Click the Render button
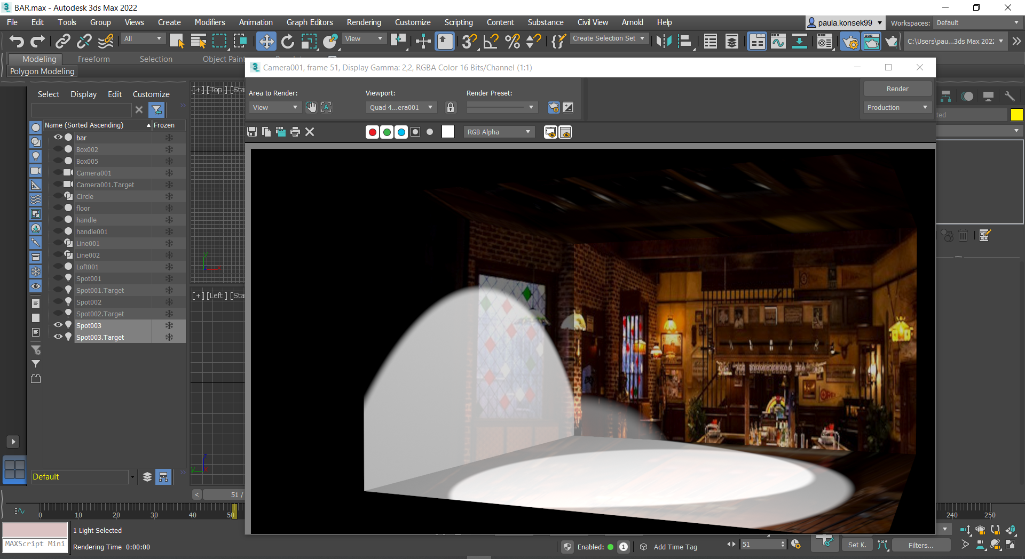The height and width of the screenshot is (559, 1025). (897, 89)
